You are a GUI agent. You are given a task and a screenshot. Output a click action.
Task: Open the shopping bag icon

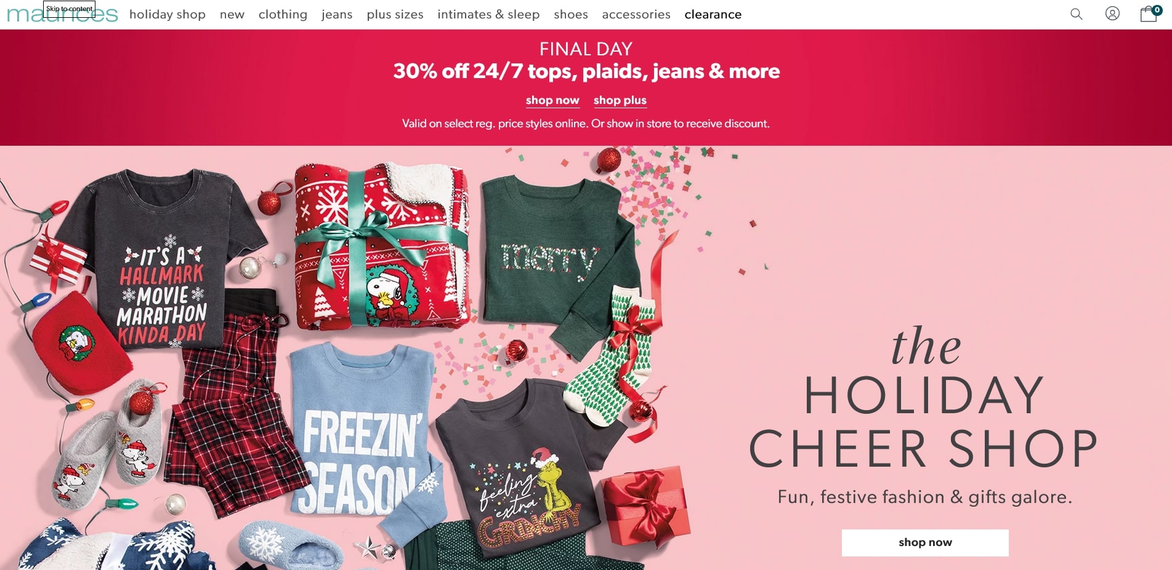pyautogui.click(x=1149, y=13)
